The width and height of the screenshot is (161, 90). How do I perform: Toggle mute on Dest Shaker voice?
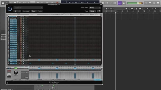click(21, 18)
